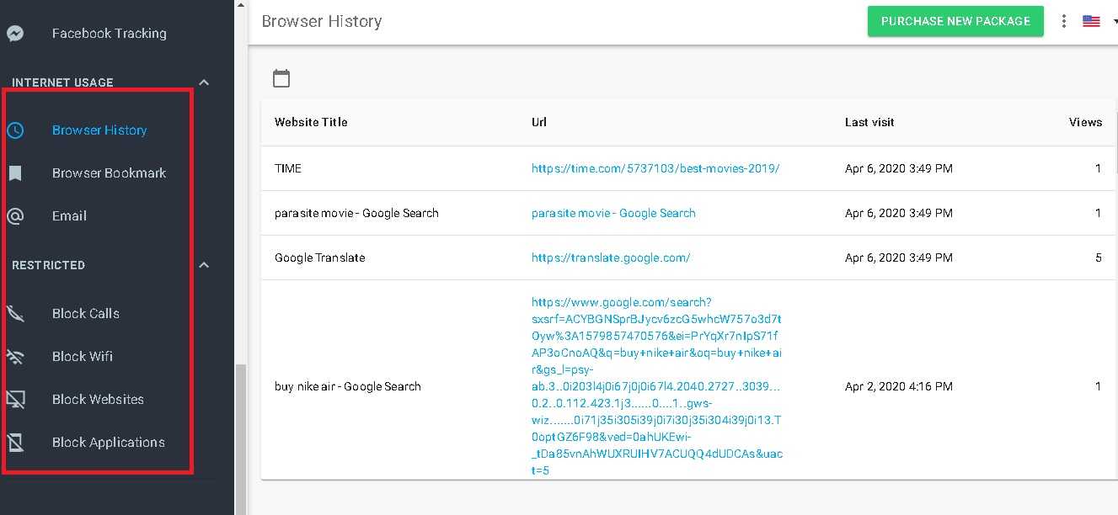The image size is (1118, 515).
Task: Collapse the Internet Usage section
Action: tap(204, 82)
